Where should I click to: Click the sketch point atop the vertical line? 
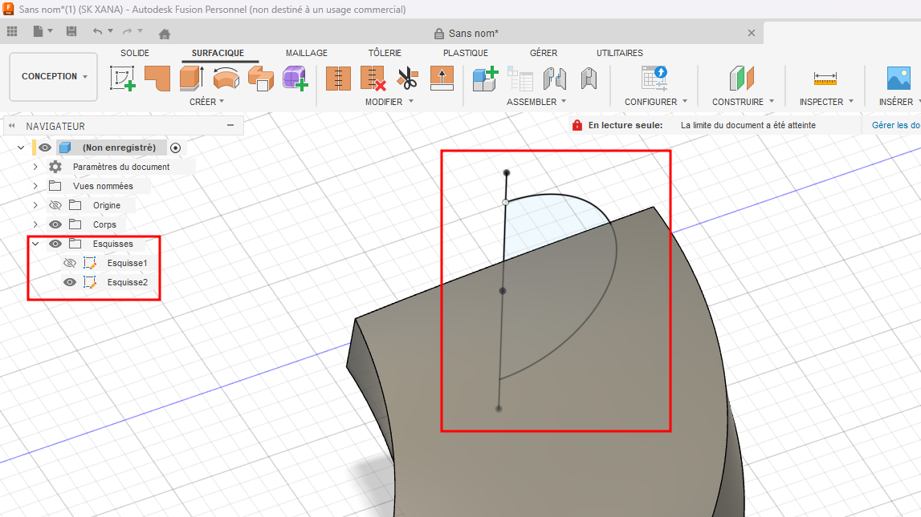click(507, 173)
